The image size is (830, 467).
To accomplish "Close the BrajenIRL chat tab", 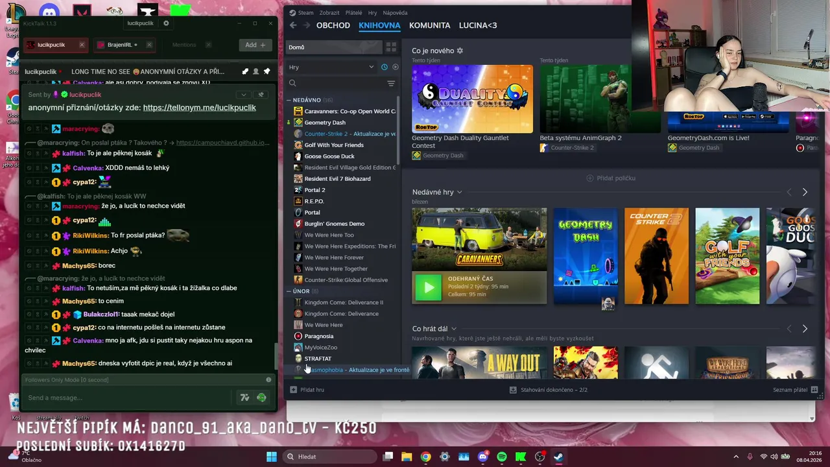I will (x=149, y=45).
